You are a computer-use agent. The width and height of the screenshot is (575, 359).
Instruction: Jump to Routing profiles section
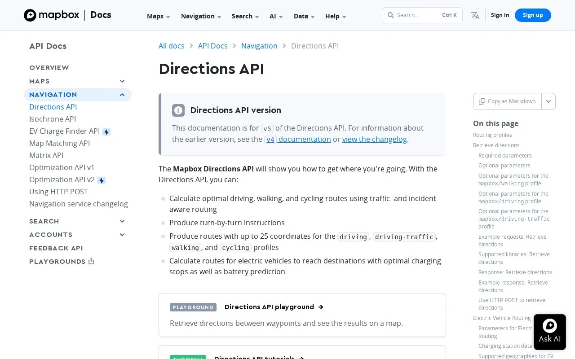492,135
